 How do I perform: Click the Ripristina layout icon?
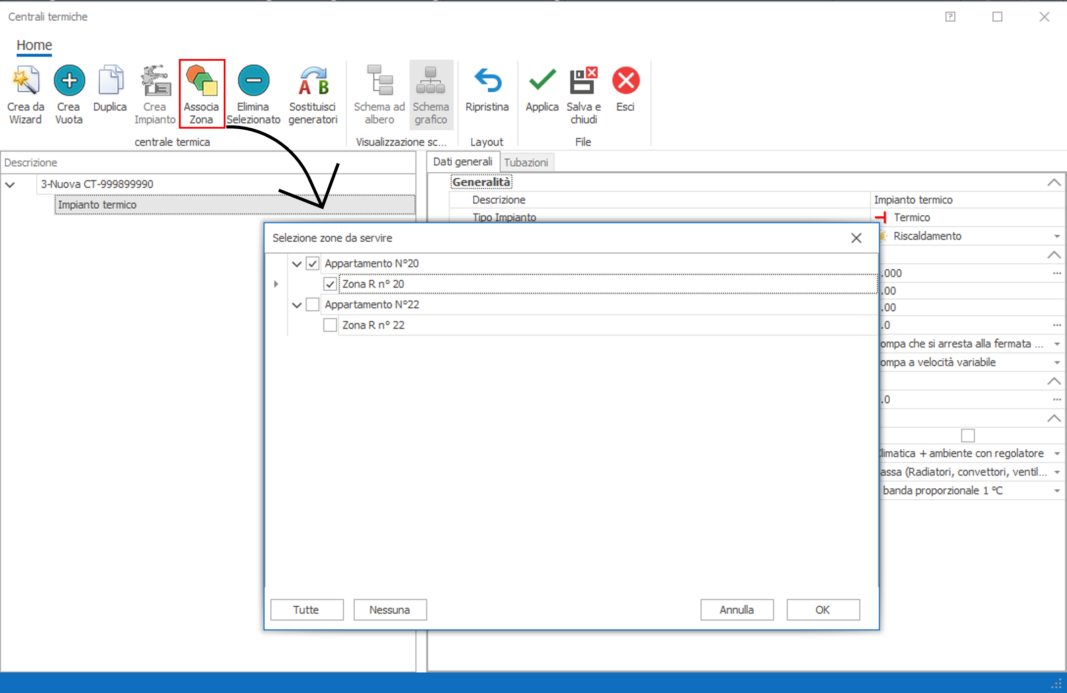pyautogui.click(x=487, y=81)
